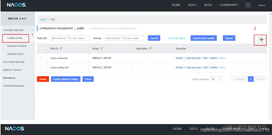This screenshot has height=135, width=272.
Task: Open Namespace in the sidebar
Action: 9,78
